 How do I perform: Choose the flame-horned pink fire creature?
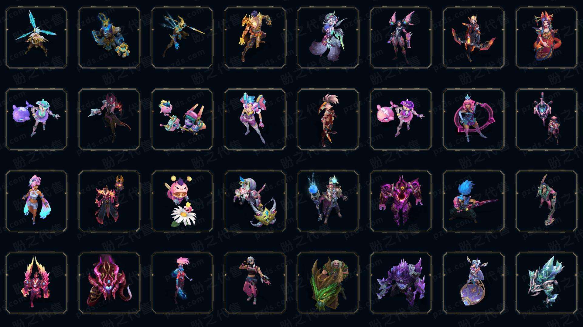coord(36,283)
